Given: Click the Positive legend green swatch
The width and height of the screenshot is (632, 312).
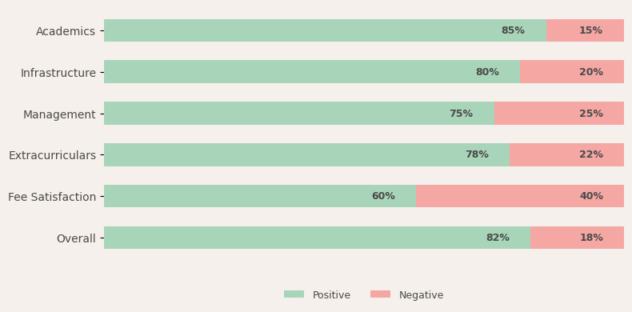Looking at the screenshot, I should point(294,294).
